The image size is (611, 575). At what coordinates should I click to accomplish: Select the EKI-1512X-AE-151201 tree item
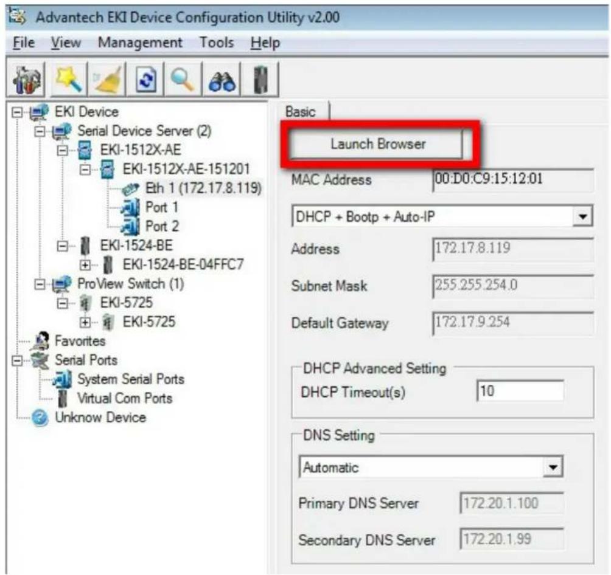(x=186, y=170)
